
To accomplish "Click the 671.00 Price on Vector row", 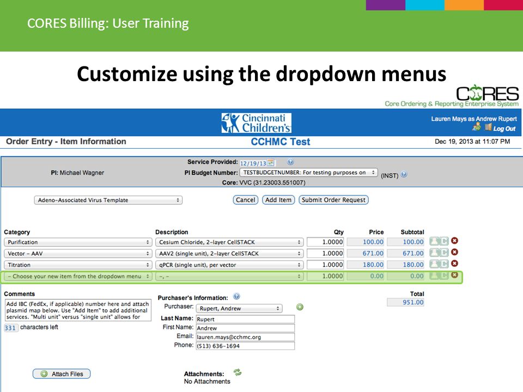I will click(366, 253).
